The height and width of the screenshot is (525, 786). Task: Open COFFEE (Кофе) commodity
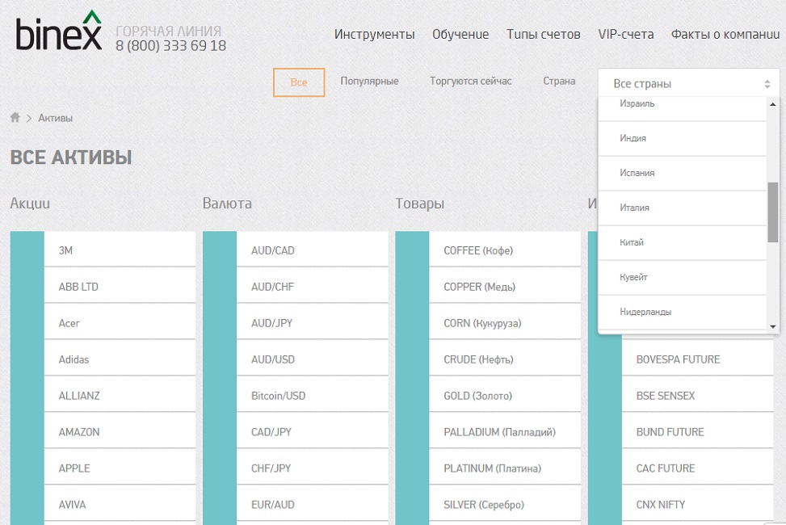[505, 249]
